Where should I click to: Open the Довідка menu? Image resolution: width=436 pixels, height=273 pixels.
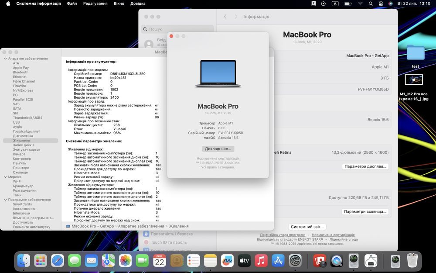[138, 3]
